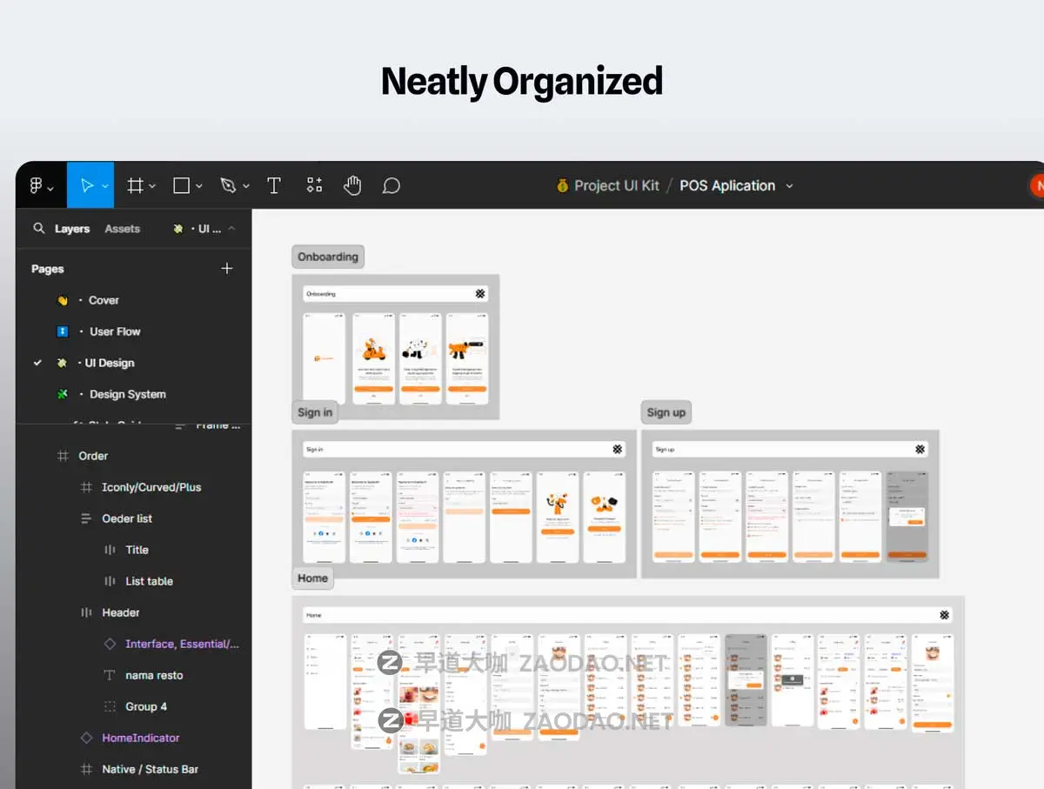Select the Order frame layer
This screenshot has height=789, width=1044.
click(x=93, y=456)
